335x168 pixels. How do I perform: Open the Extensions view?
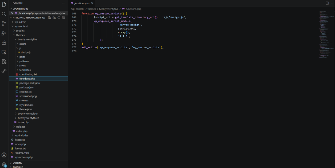click(4, 42)
